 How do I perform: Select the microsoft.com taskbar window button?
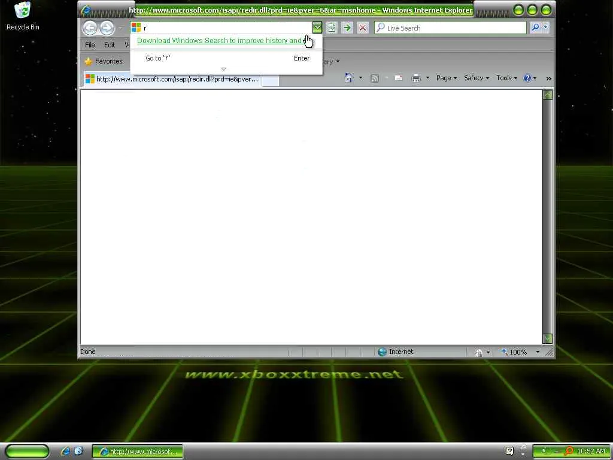click(x=137, y=452)
